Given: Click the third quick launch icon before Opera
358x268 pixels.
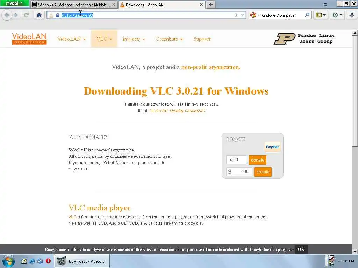Looking at the screenshot, I should pos(40,261).
